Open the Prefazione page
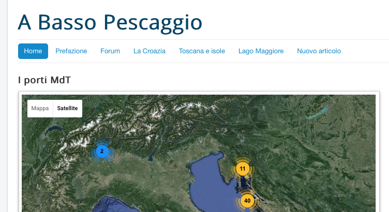The width and height of the screenshot is (389, 212). [71, 51]
